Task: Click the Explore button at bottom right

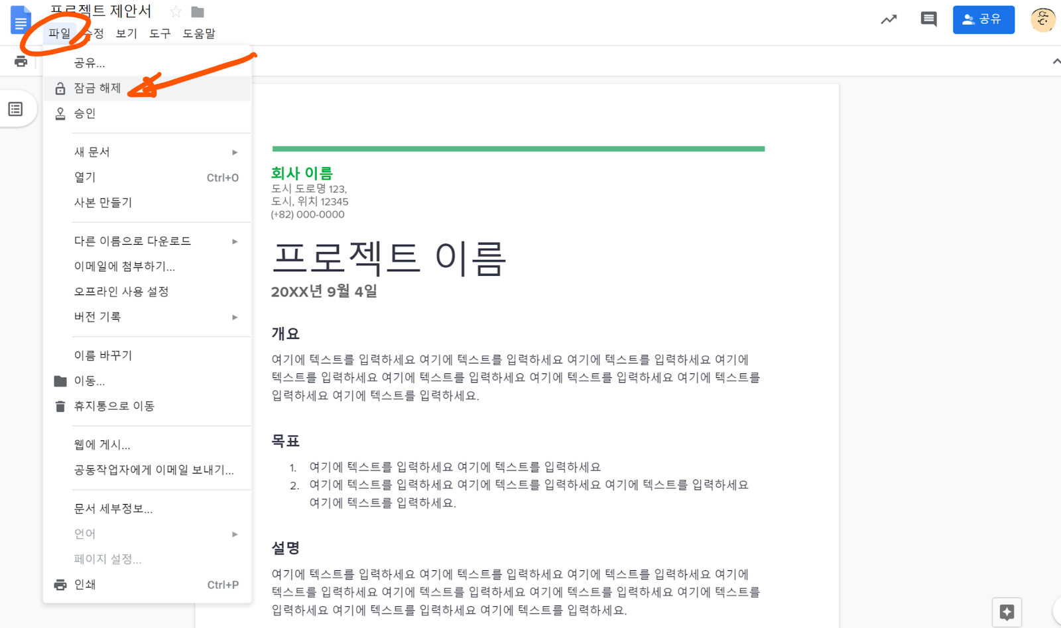Action: 1007,612
